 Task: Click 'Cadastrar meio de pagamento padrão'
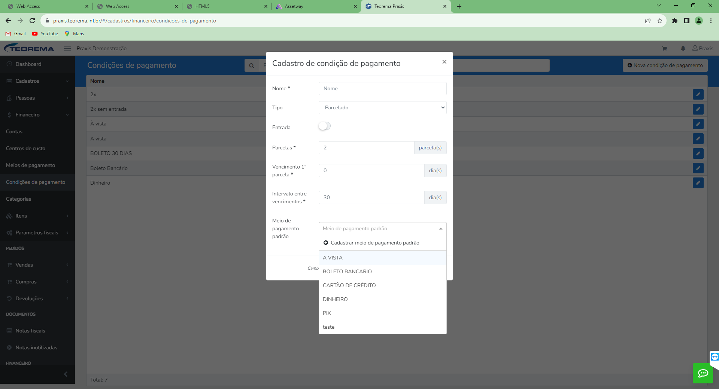(382, 243)
